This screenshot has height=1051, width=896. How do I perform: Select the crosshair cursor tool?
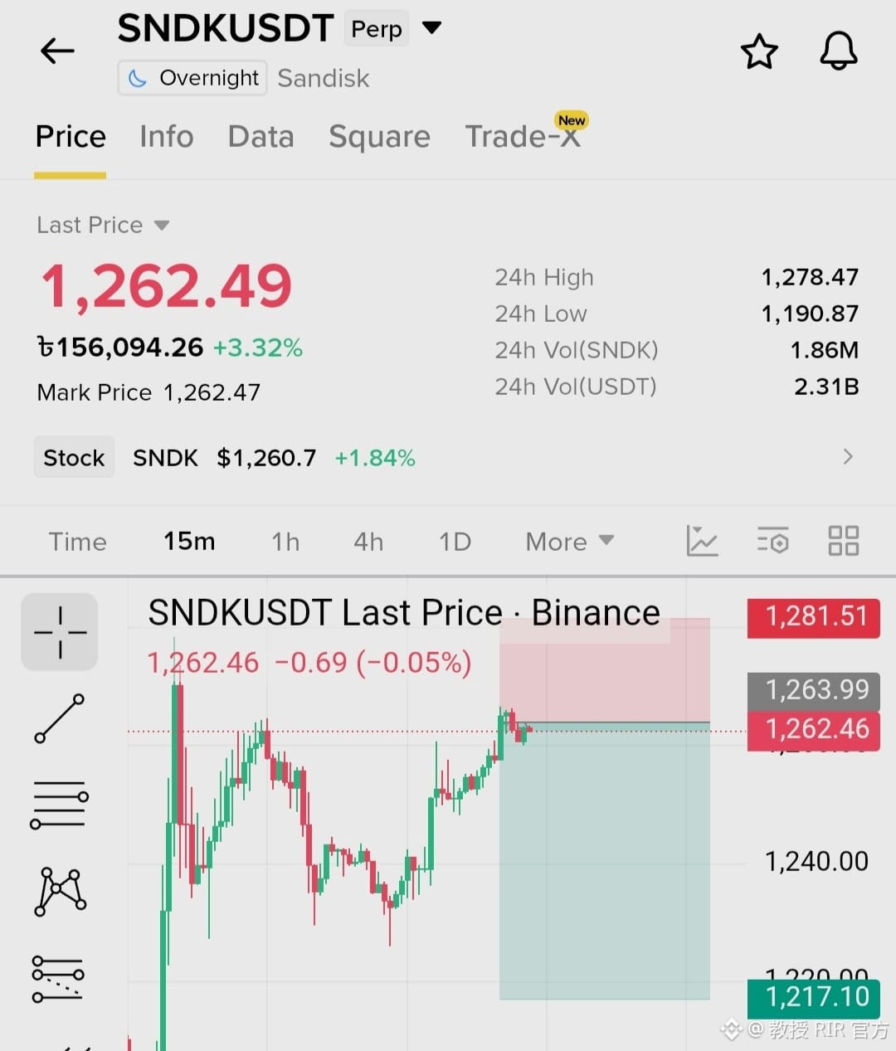(60, 631)
